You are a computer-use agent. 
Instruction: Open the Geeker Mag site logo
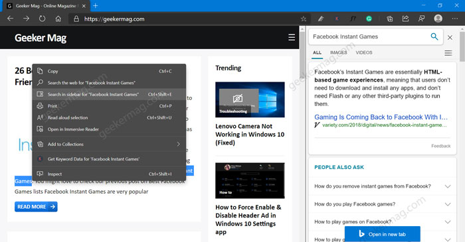tap(41, 38)
